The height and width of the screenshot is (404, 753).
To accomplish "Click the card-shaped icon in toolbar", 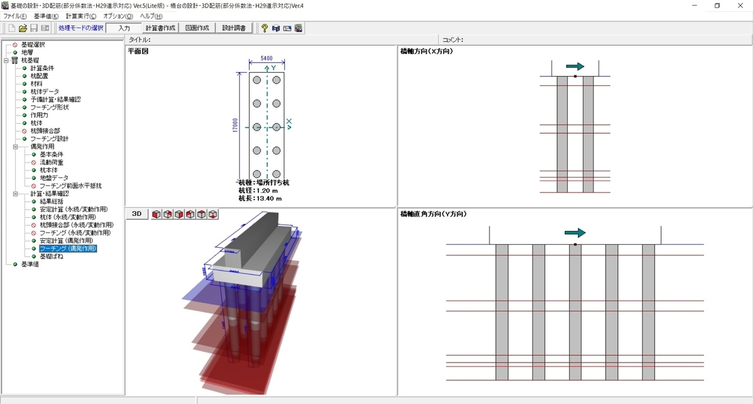I will pyautogui.click(x=287, y=28).
